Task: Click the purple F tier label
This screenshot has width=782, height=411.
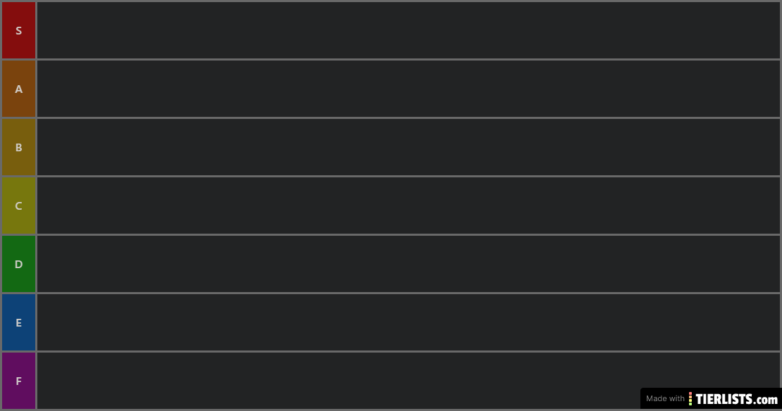Action: 18,381
